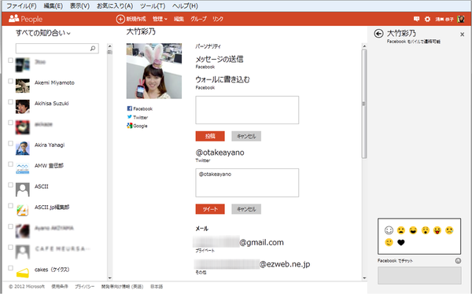The width and height of the screenshot is (472, 294).
Task: Open the 編集(E) menu
Action: (x=53, y=6)
